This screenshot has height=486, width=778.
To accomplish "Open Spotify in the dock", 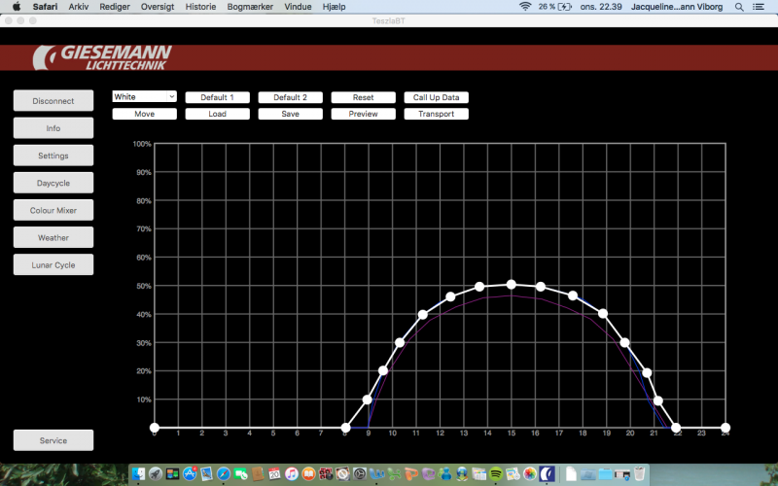I will (x=496, y=474).
